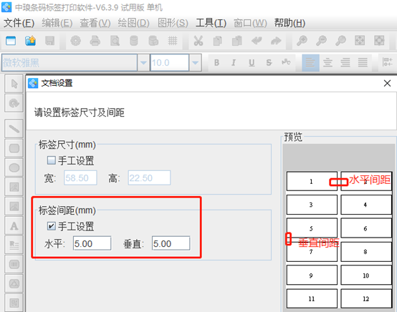Open the 工具(T) menu
This screenshot has width=397, height=312.
point(211,23)
